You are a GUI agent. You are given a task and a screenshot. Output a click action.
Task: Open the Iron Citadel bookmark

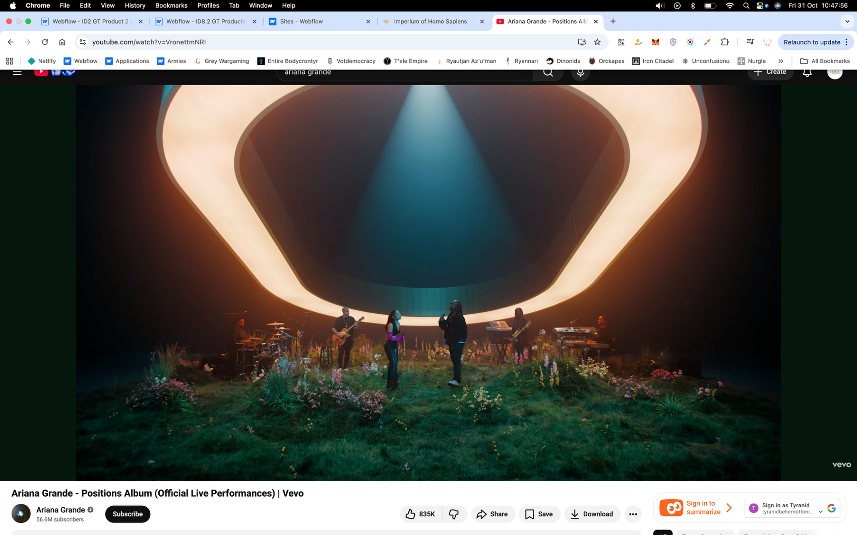click(x=653, y=61)
